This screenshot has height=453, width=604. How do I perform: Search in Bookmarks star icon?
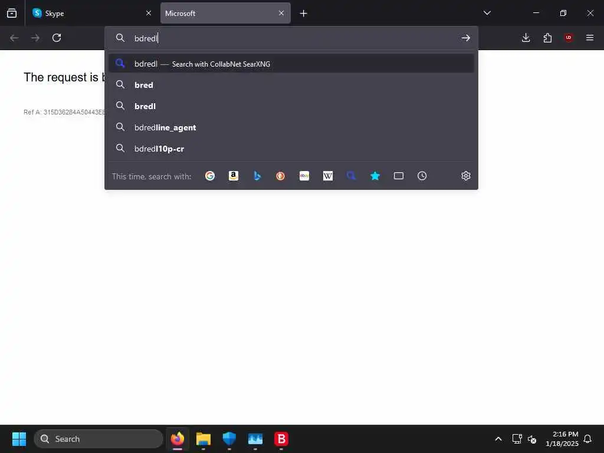point(375,176)
